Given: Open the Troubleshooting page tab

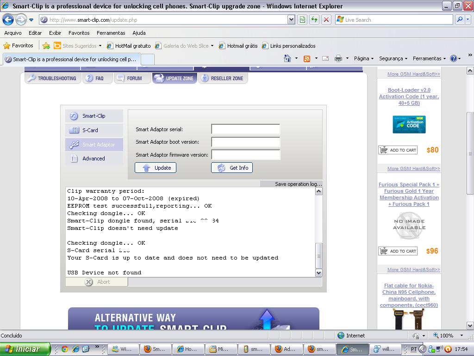Looking at the screenshot, I should click(53, 78).
